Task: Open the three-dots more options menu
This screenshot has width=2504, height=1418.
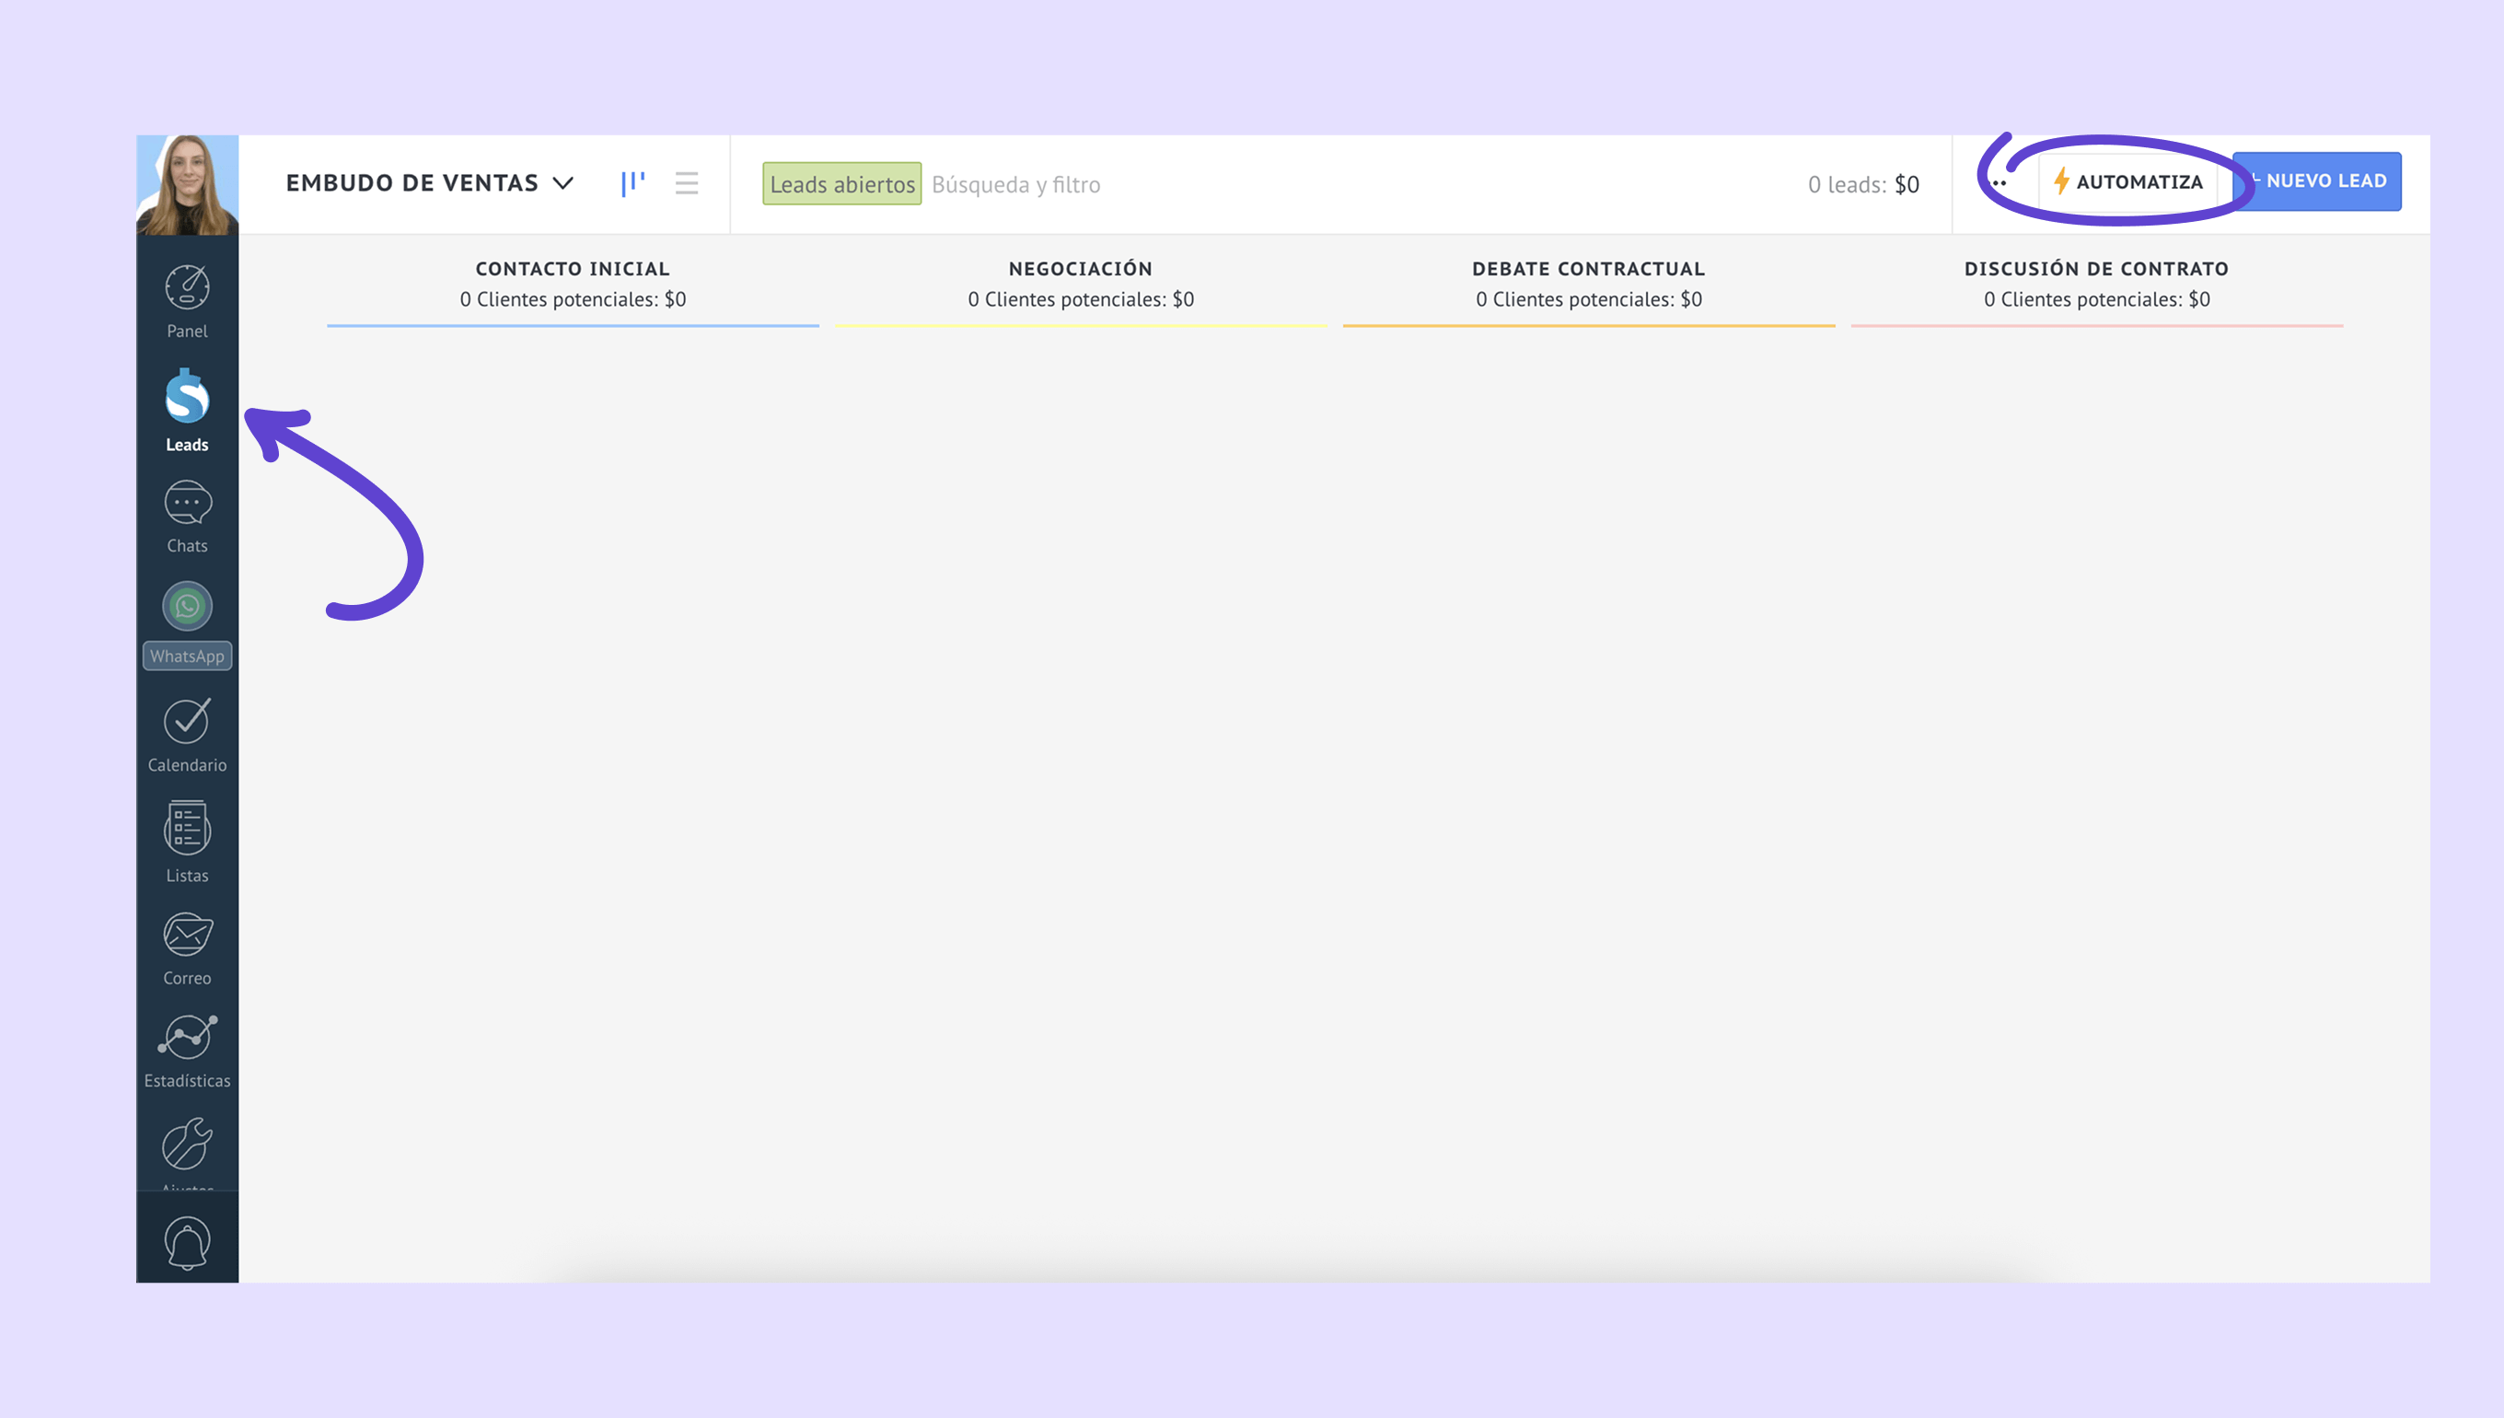Action: (x=1999, y=183)
